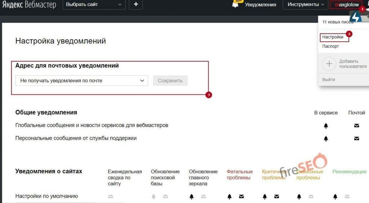Click Выйти to log out
This screenshot has height=203, width=369.
pyautogui.click(x=329, y=80)
